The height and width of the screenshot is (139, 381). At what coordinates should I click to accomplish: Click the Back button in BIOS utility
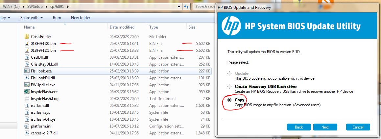click(x=299, y=127)
